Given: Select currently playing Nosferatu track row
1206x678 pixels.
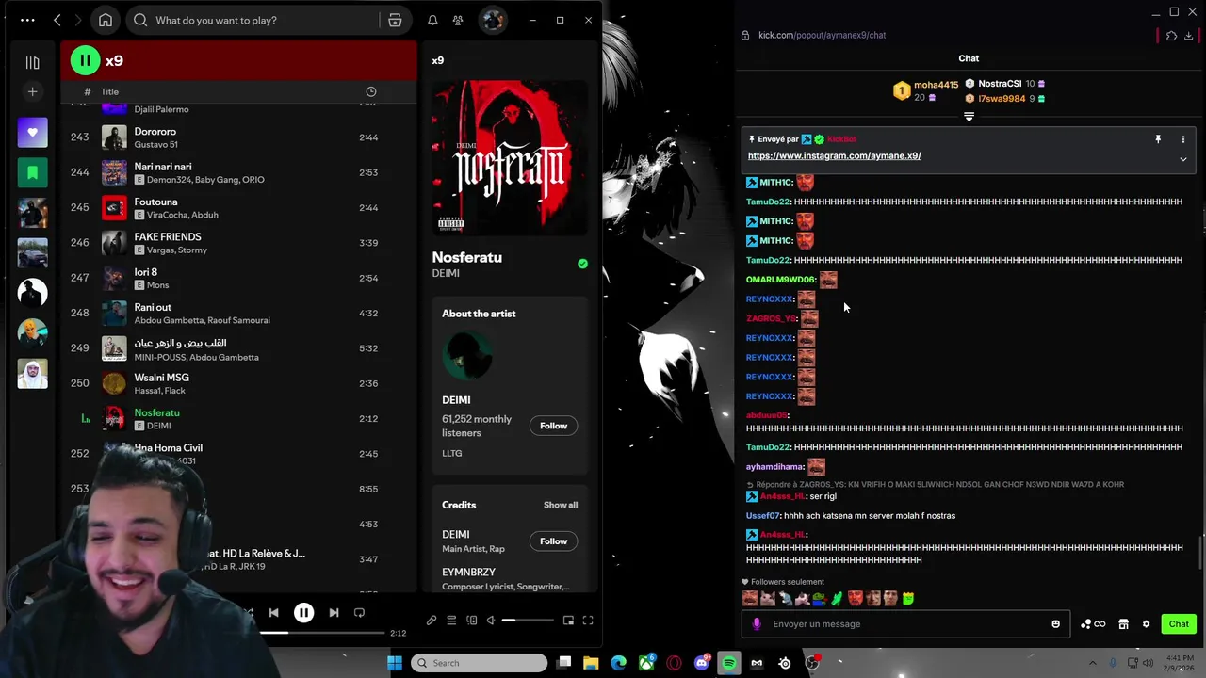Looking at the screenshot, I should click(238, 418).
